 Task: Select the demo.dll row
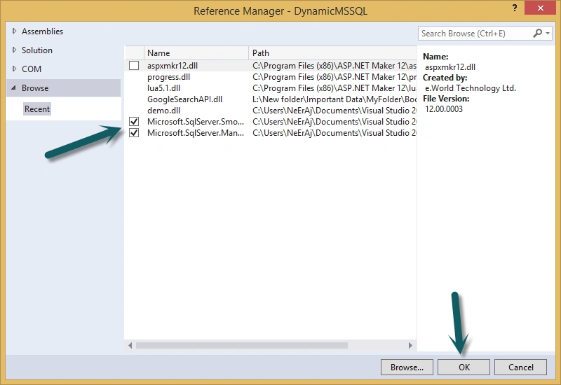click(271, 111)
